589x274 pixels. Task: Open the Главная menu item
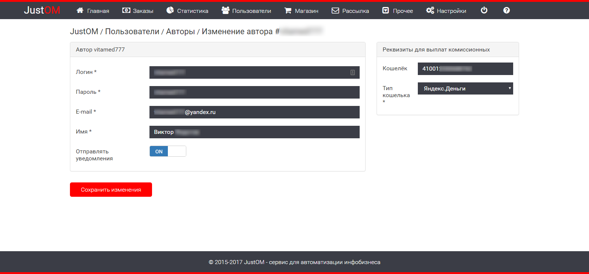click(93, 11)
